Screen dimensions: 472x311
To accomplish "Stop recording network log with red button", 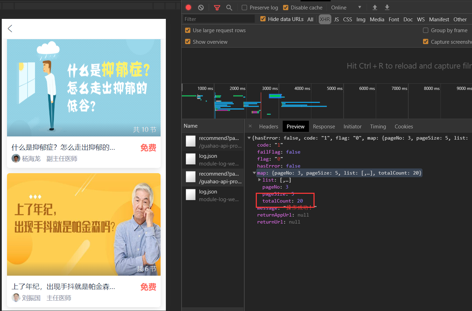I will (189, 7).
